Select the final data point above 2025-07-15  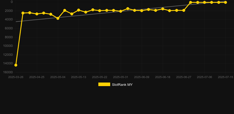[x=225, y=2]
